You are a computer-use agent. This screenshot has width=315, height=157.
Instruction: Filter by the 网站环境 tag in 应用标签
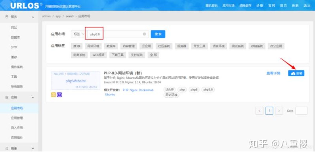(x=93, y=46)
